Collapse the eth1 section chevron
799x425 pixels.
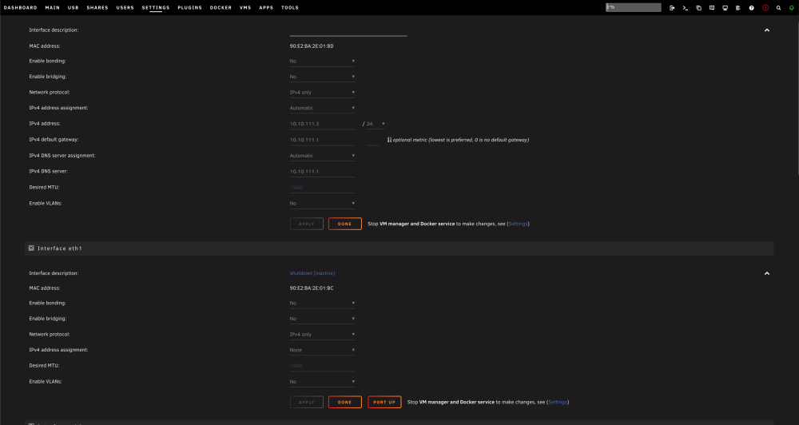[x=766, y=273]
